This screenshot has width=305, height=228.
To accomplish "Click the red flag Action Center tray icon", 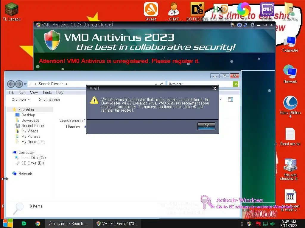I will click(x=258, y=224).
